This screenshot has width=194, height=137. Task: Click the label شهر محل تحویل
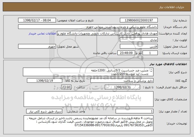pyautogui.click(x=68, y=47)
